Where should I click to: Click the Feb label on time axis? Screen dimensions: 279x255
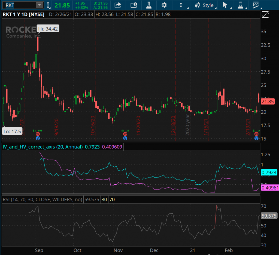229,250
